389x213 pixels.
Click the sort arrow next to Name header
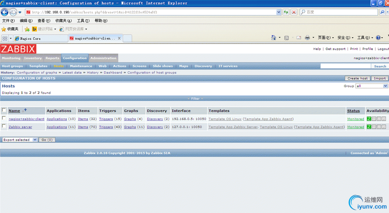click(24, 110)
